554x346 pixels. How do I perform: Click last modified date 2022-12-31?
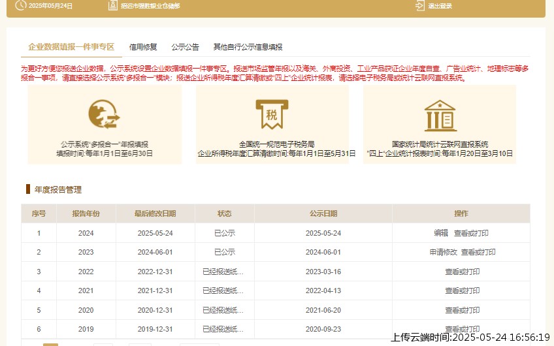pos(155,272)
